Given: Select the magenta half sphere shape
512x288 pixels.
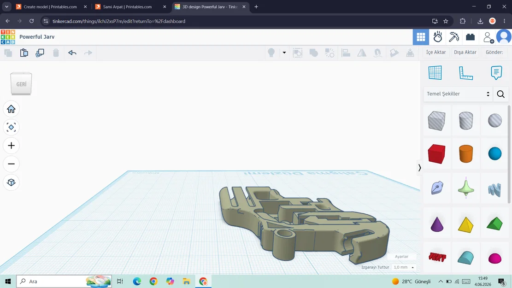Looking at the screenshot, I should point(494,259).
